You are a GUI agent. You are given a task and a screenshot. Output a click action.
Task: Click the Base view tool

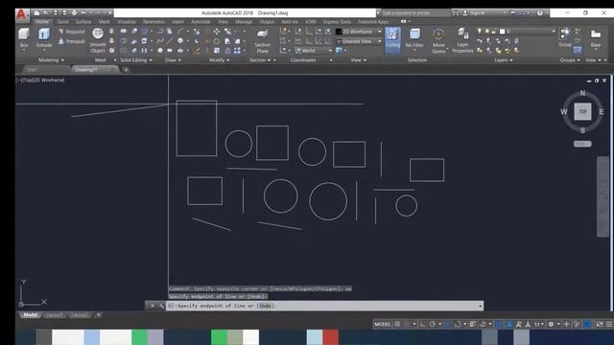[596, 37]
